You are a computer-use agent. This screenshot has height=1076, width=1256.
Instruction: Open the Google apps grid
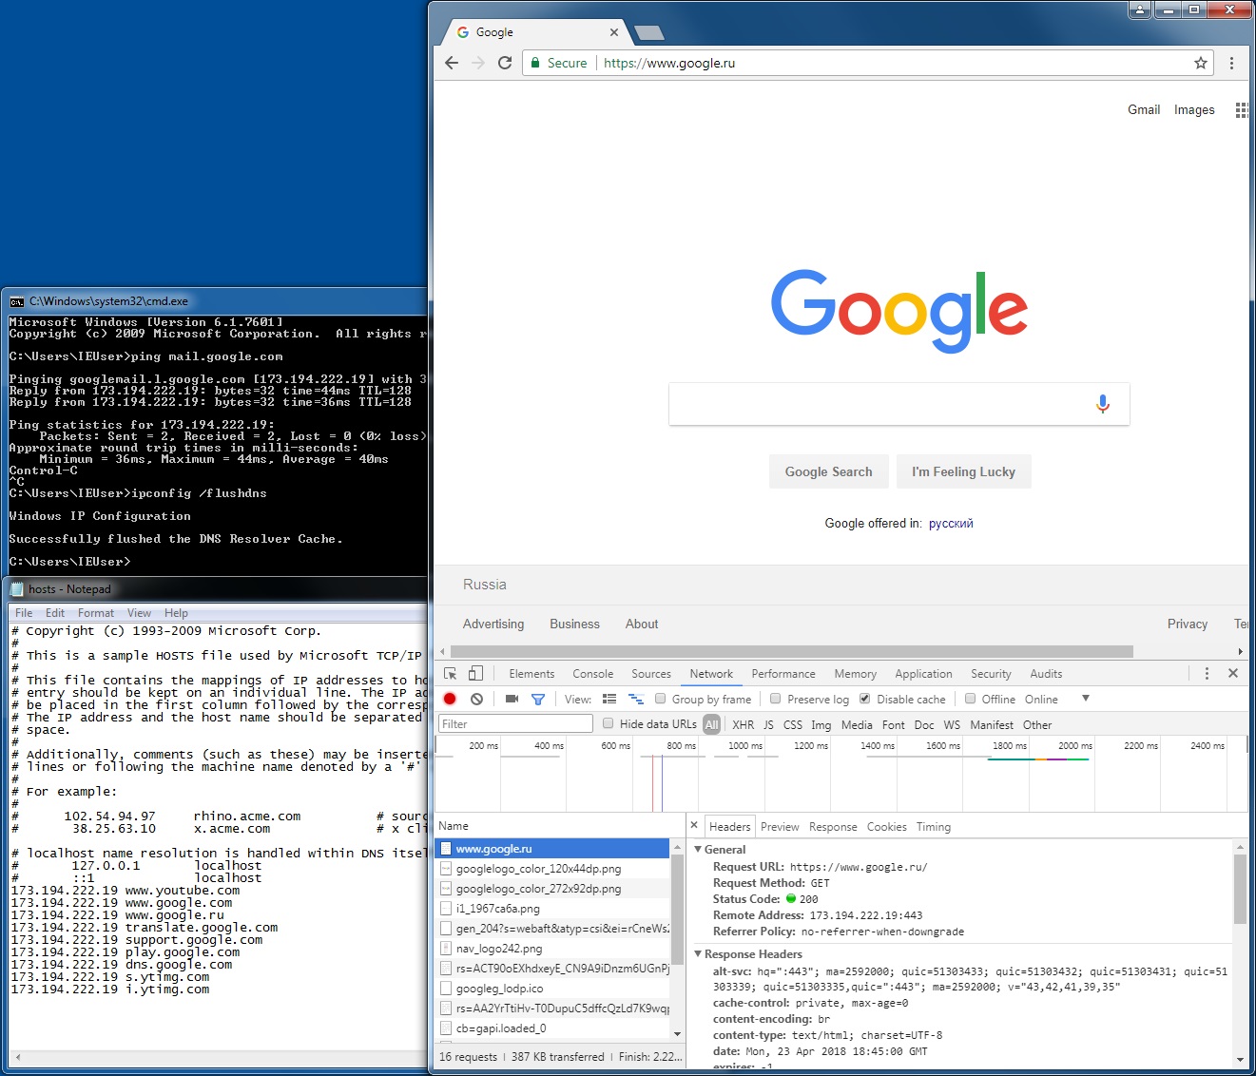coord(1241,110)
